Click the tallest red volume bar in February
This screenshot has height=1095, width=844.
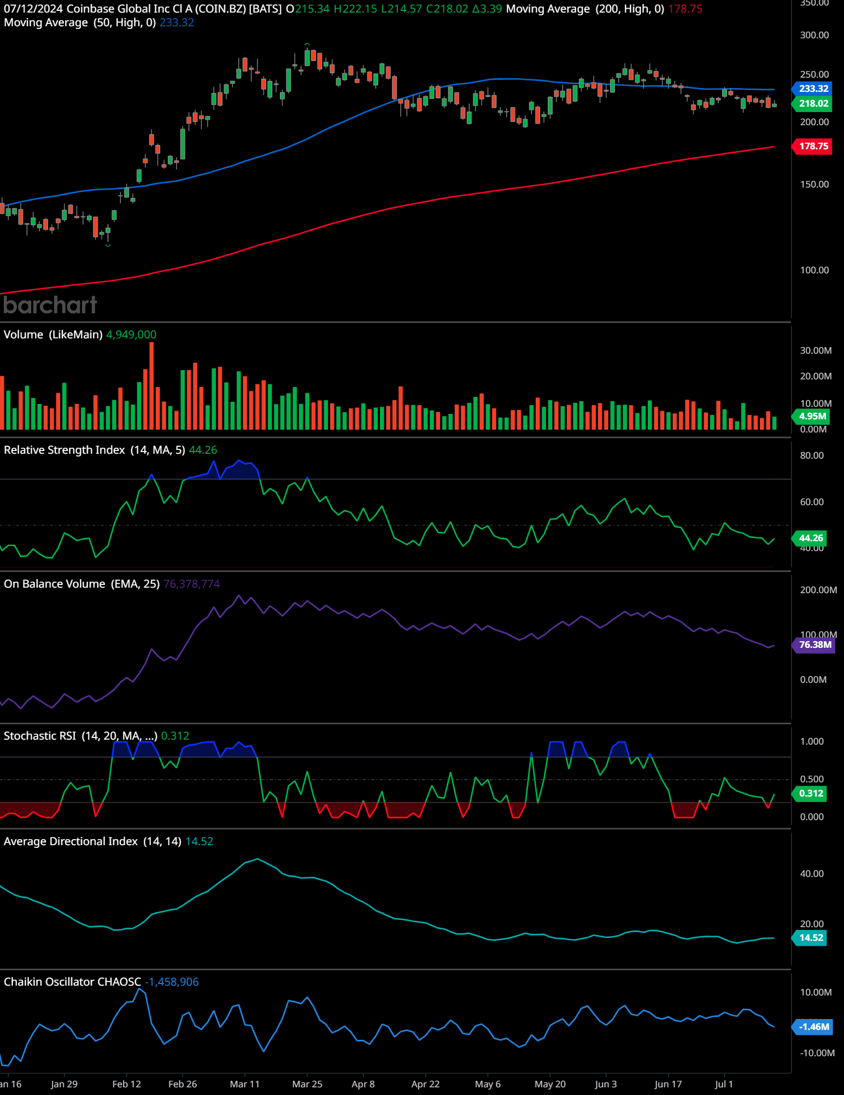coord(151,385)
